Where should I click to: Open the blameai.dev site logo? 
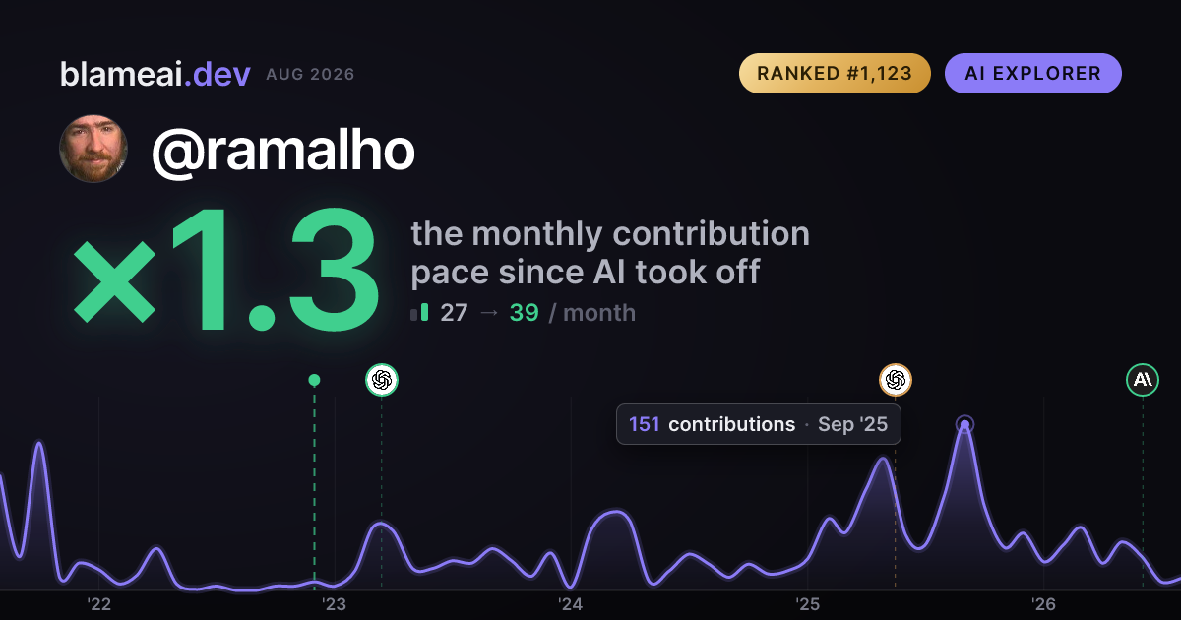coord(155,74)
